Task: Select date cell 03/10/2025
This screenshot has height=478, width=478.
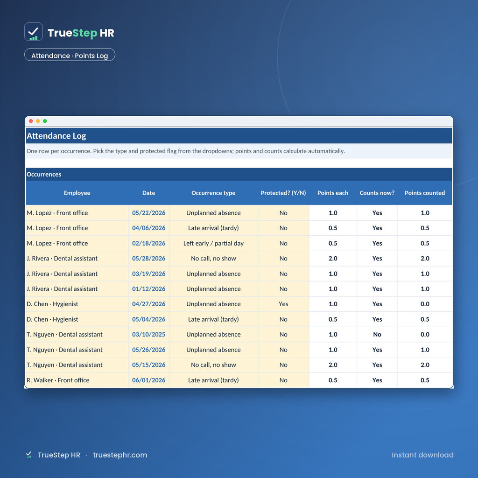Action: point(149,334)
